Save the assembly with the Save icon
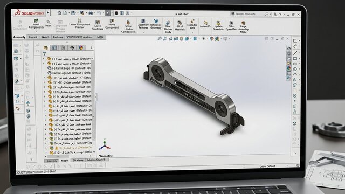 coord(82,13)
